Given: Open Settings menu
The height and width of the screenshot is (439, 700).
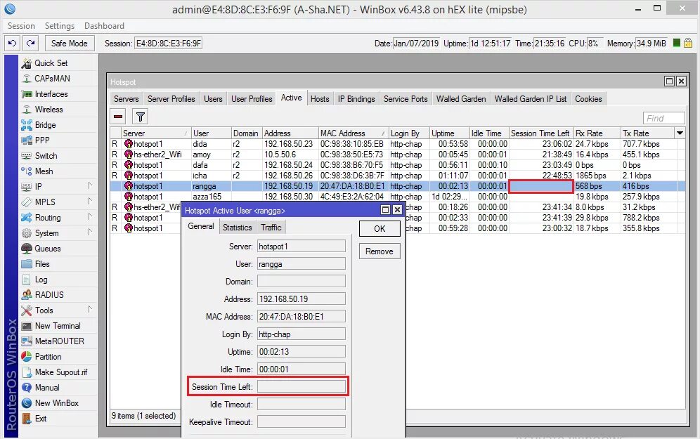Looking at the screenshot, I should (59, 26).
